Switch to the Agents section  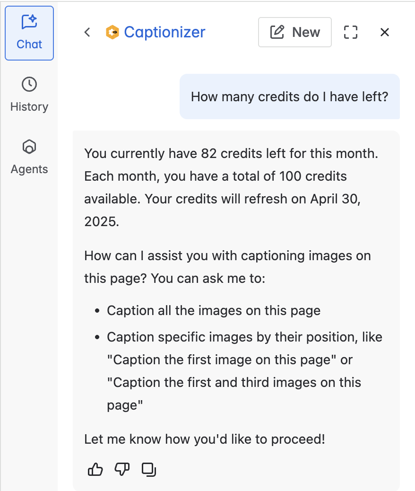click(x=29, y=157)
